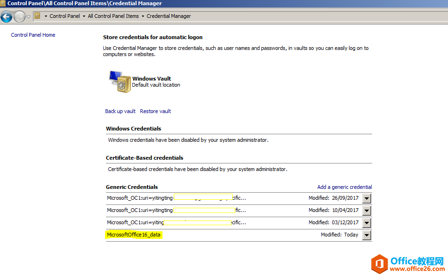448x277 pixels.
Task: Open the recent pages dropdown arrow
Action: 28,17
